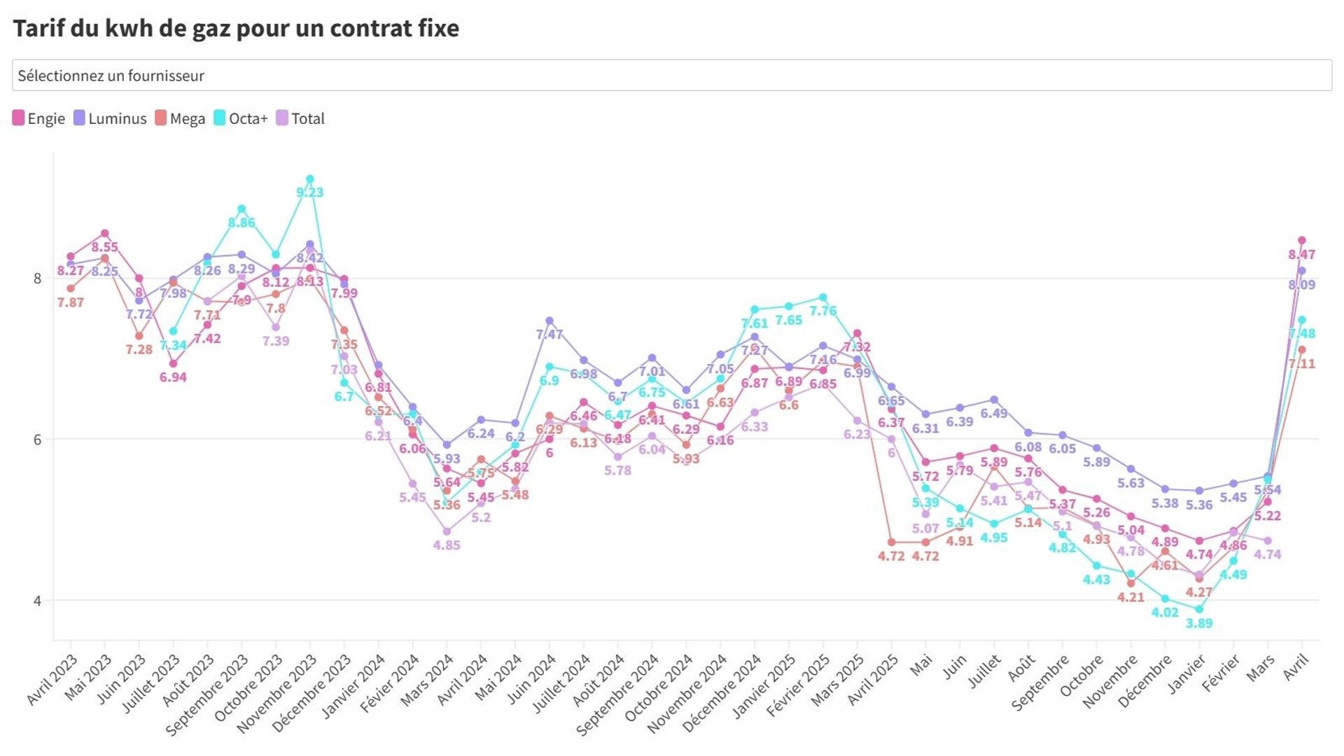The width and height of the screenshot is (1344, 756).
Task: Click the Octa+ 7.76 data point
Action: (823, 297)
